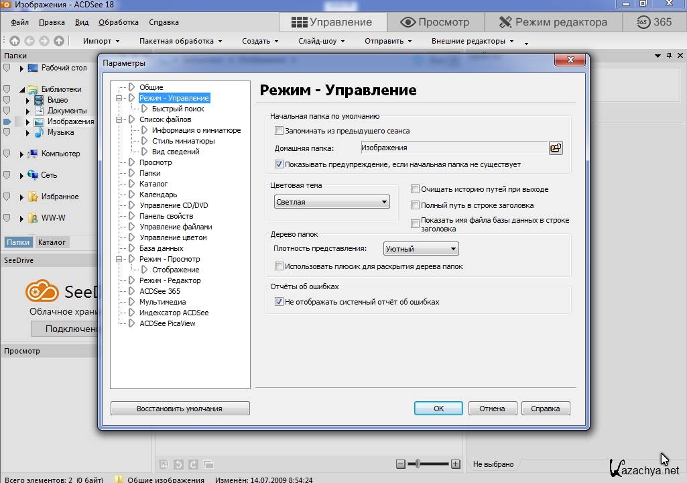Open the 'Уютный' density dropdown
The width and height of the screenshot is (687, 483).
point(421,249)
